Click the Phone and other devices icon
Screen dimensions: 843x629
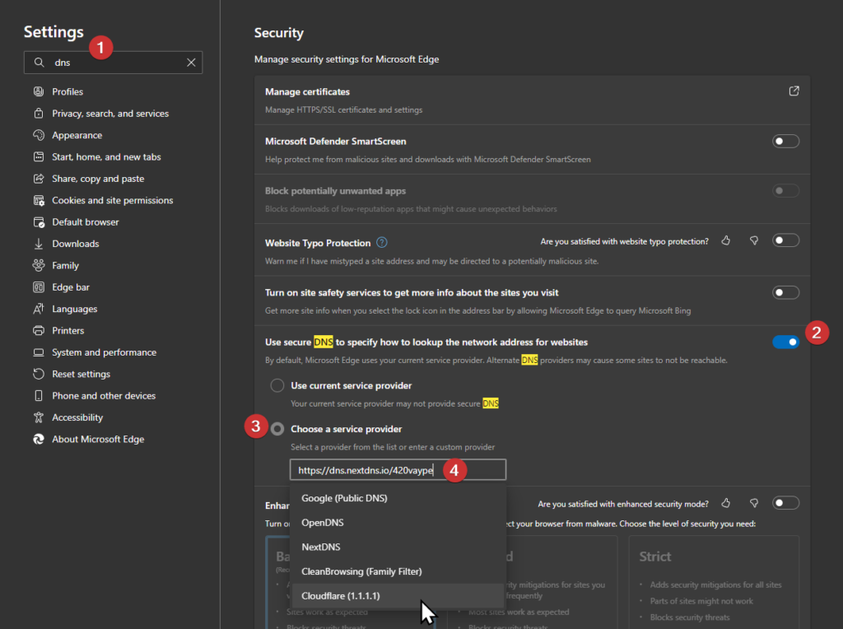click(x=39, y=396)
